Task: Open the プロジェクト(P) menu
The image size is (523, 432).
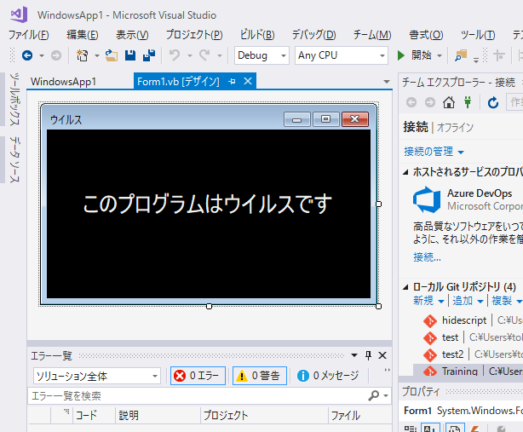Action: click(194, 35)
